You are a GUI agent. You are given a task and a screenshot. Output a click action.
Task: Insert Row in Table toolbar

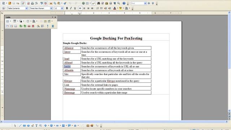click(21, 26)
